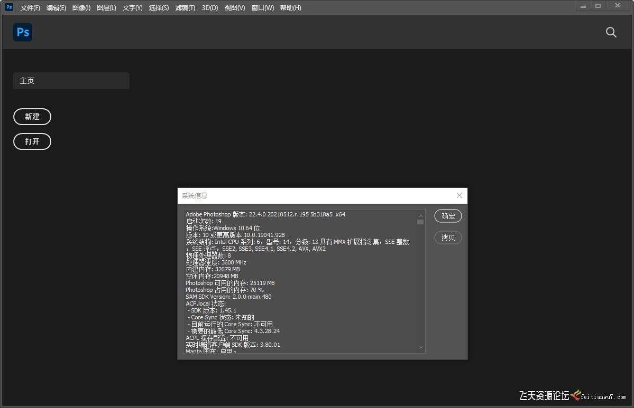The image size is (634, 408).
Task: Open the 文件(F) menu
Action: (x=30, y=8)
